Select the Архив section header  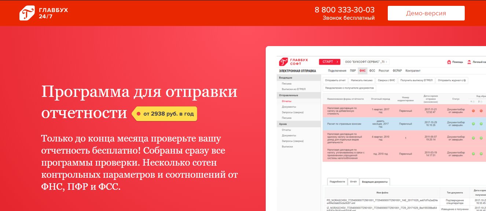(x=299, y=124)
